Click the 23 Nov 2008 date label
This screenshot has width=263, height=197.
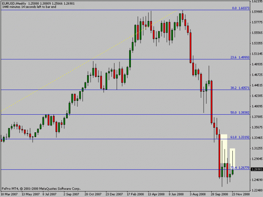241,194
